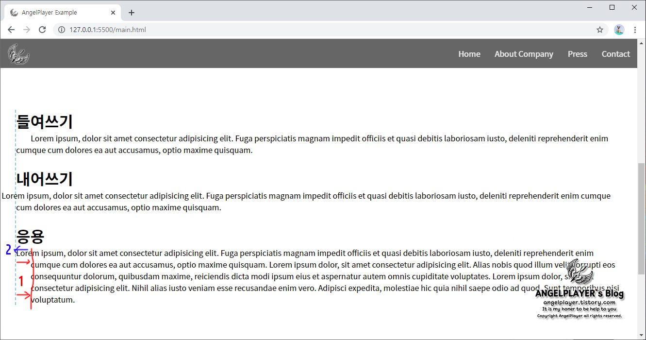646x340 pixels.
Task: Click the page vertical scrollbar thumb
Action: click(x=641, y=219)
